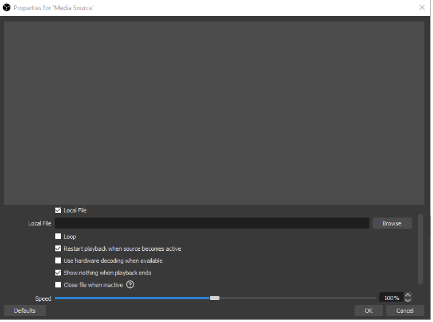Click the properties panel vertical scrollbar
This screenshot has height=322, width=433.
421,249
